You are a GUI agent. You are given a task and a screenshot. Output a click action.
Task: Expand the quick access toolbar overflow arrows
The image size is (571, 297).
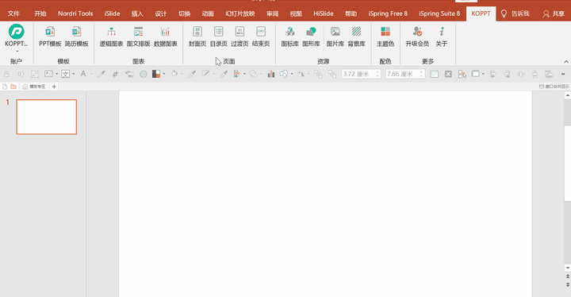(562, 74)
